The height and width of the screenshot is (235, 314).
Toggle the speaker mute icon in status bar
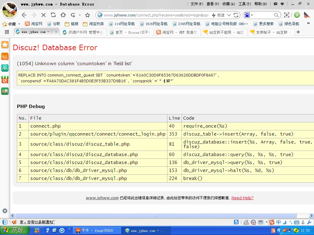(14, 222)
